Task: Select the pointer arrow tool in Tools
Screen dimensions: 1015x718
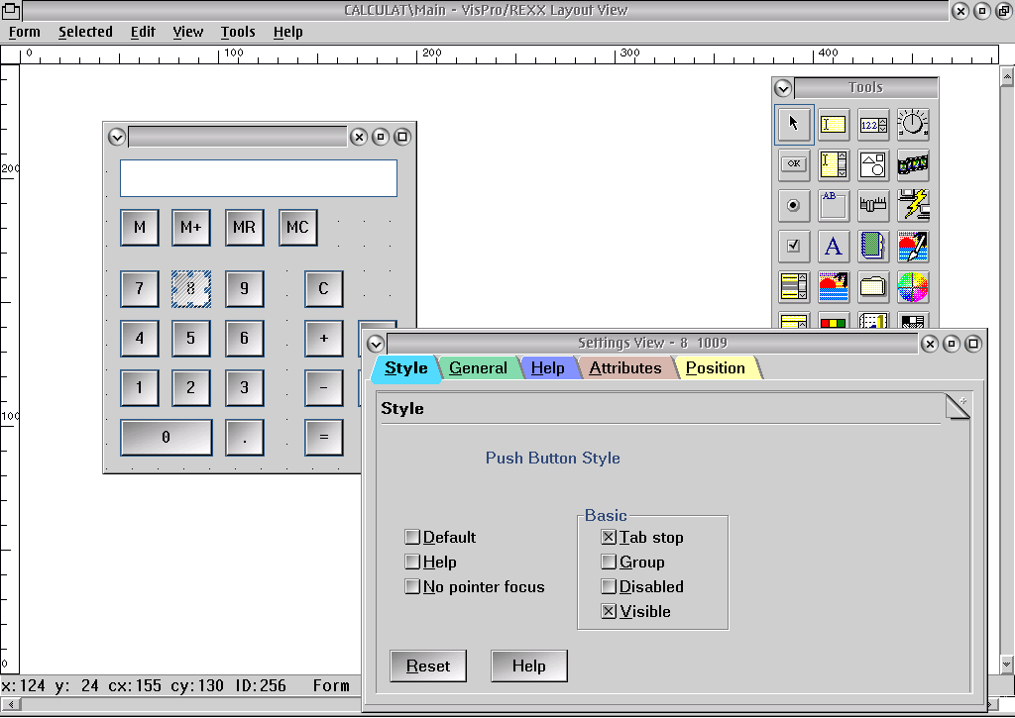Action: pyautogui.click(x=794, y=124)
